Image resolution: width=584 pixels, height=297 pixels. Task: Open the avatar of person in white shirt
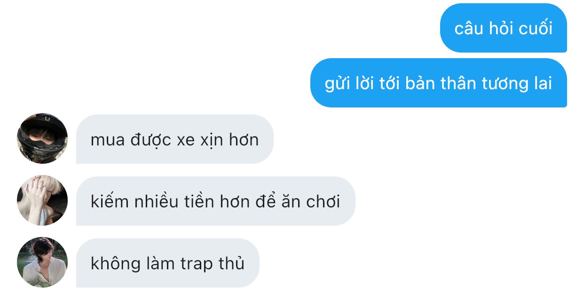tap(42, 262)
